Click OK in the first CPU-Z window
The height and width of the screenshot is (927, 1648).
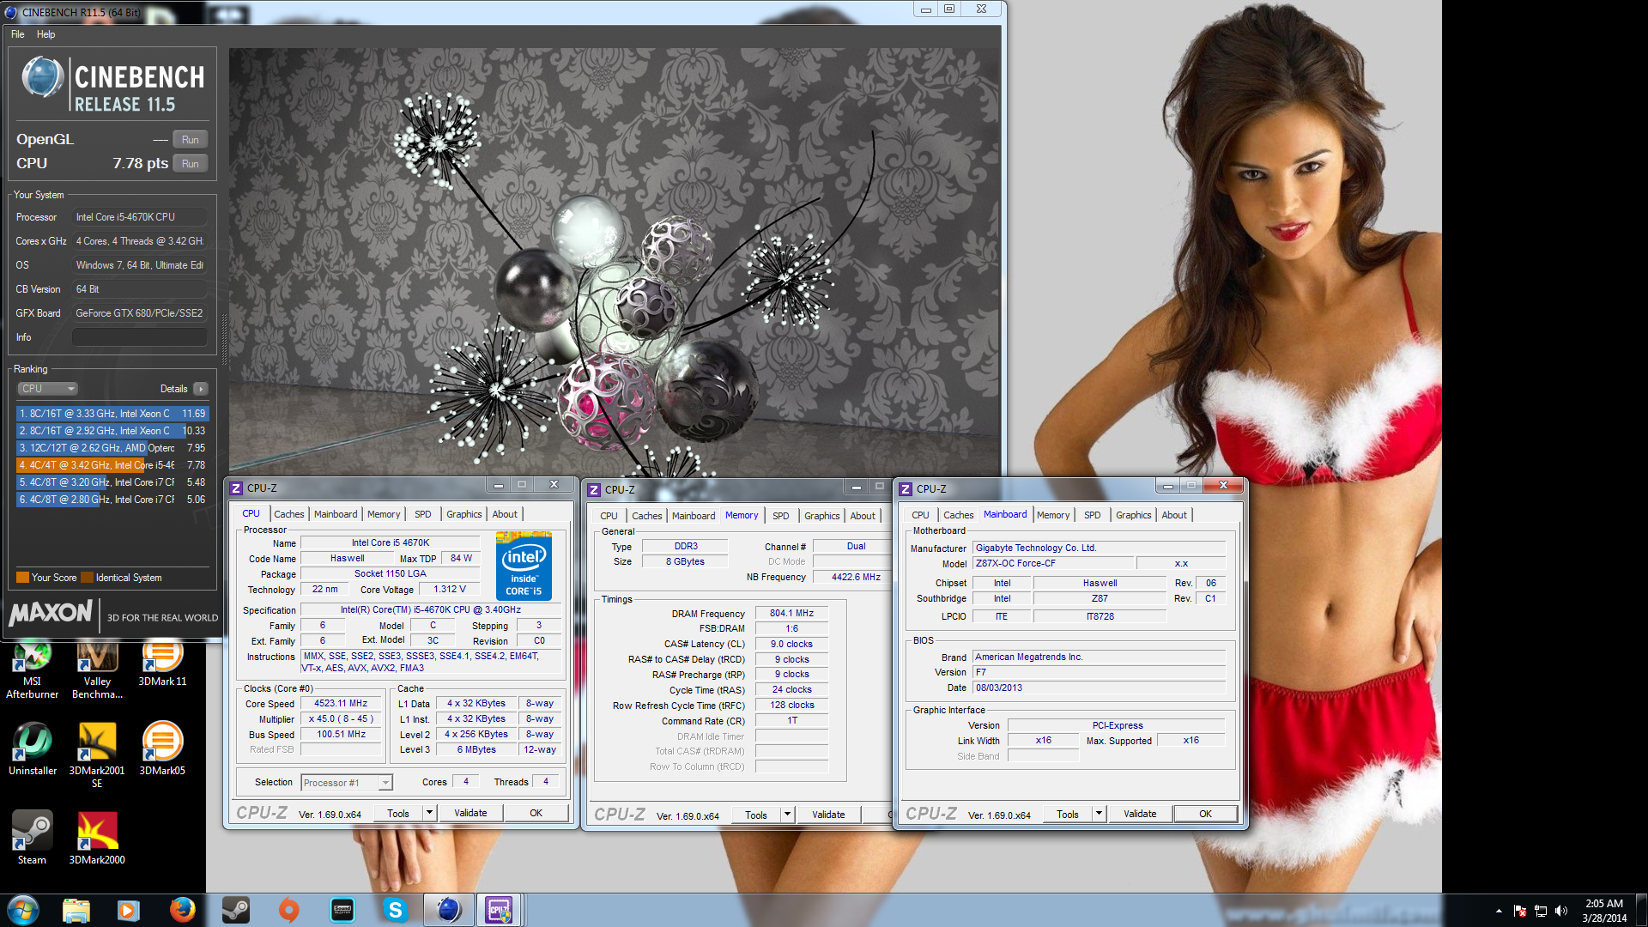(x=536, y=813)
